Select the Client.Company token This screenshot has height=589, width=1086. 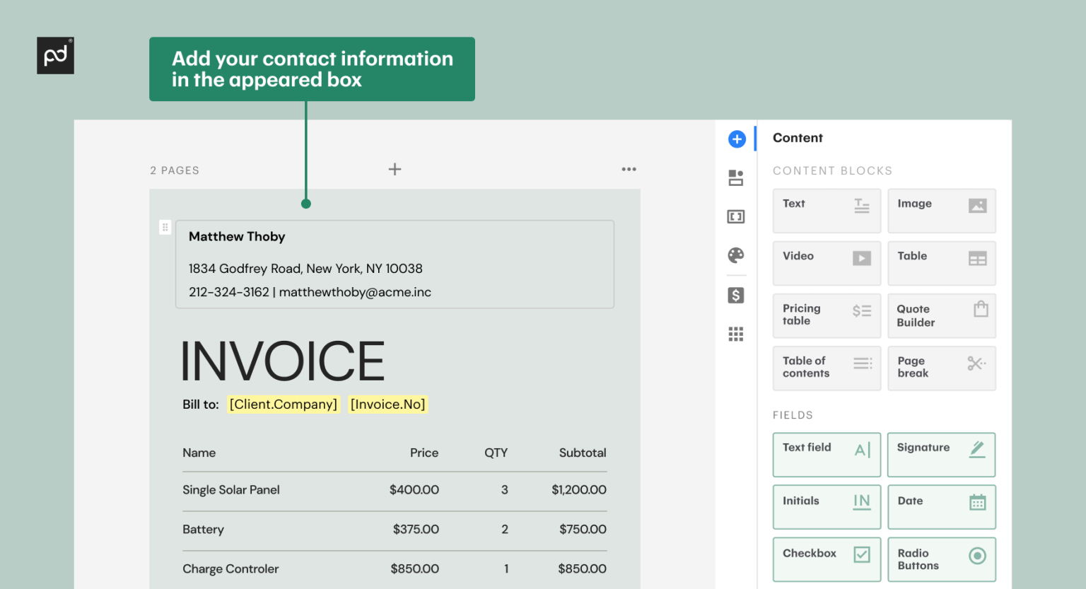[283, 404]
